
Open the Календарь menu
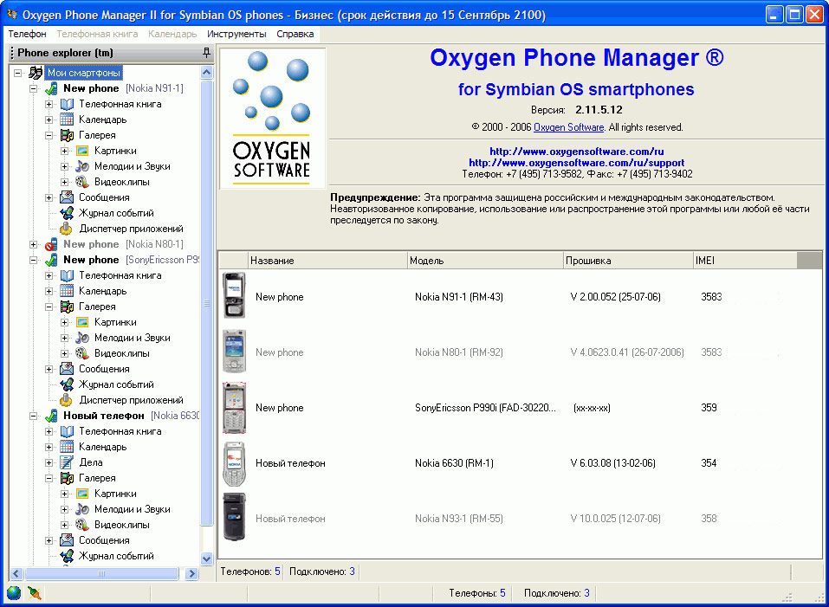coord(172,34)
